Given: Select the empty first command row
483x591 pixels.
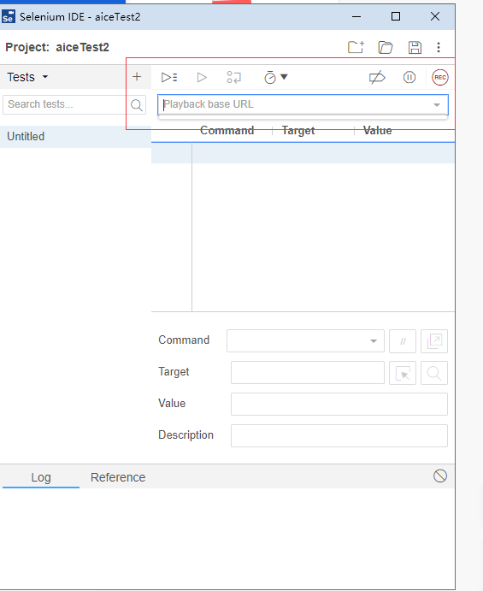Looking at the screenshot, I should click(x=303, y=153).
